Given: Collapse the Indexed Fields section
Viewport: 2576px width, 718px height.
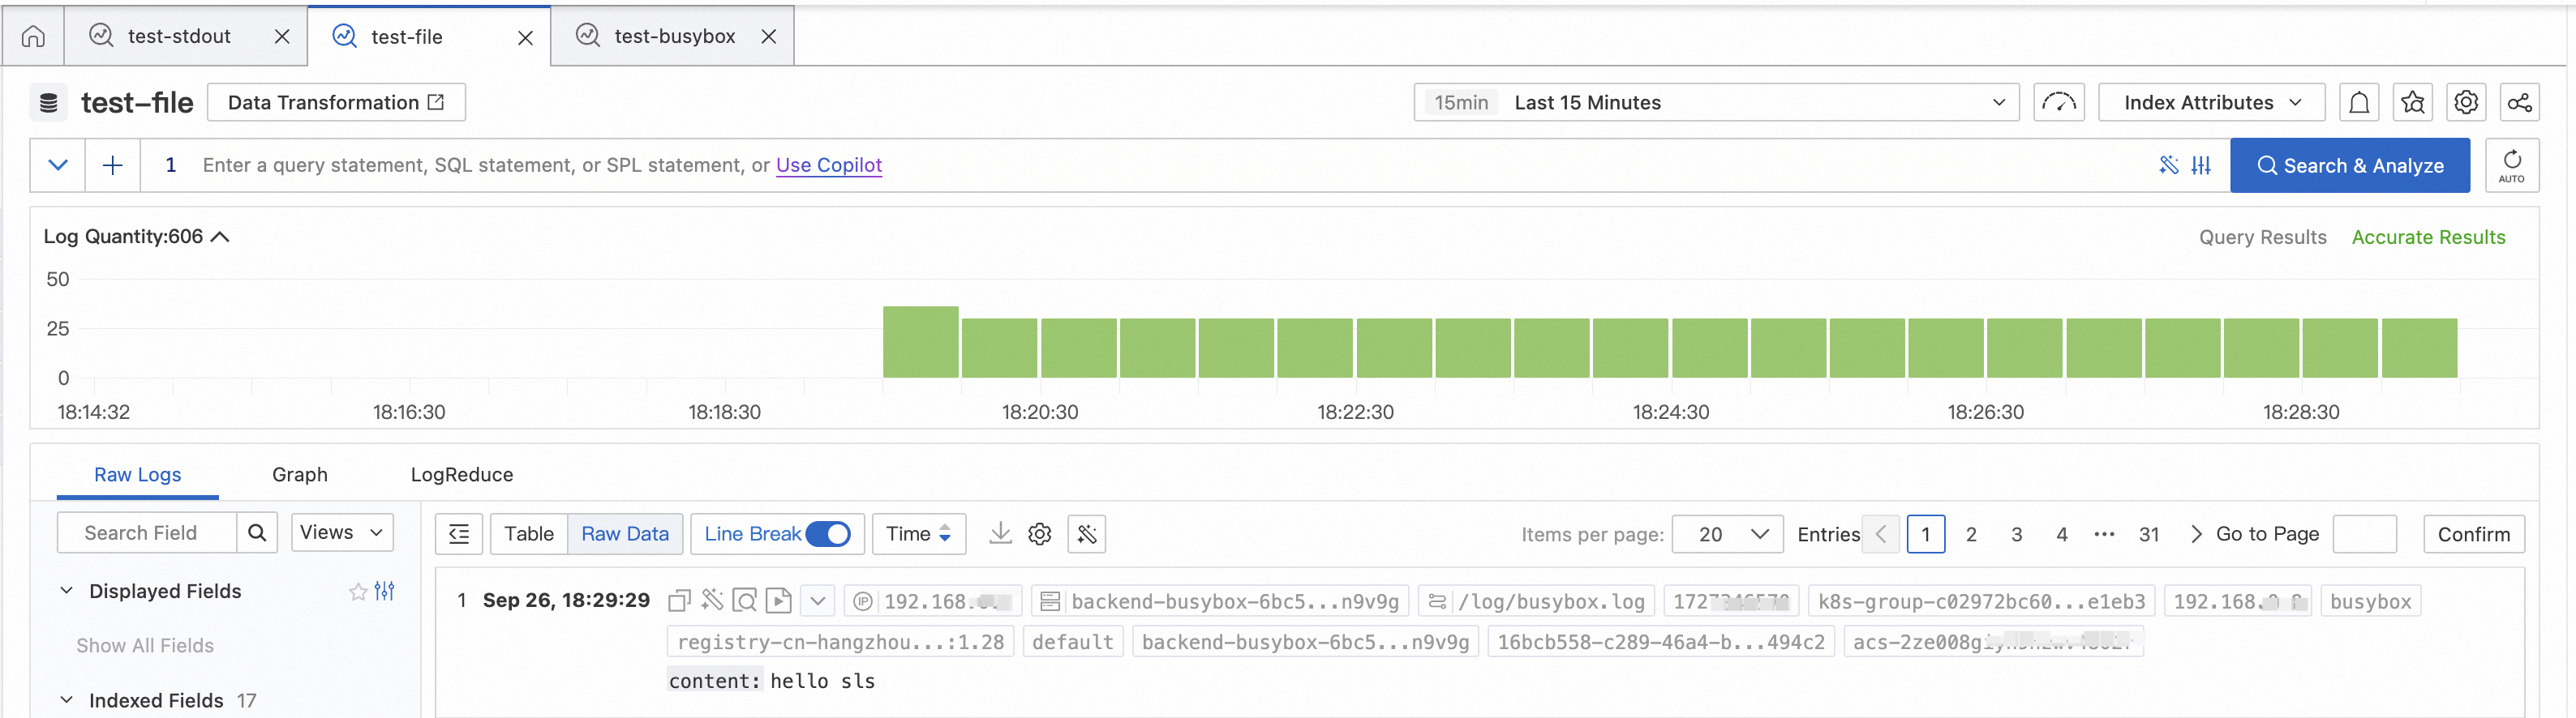Looking at the screenshot, I should (x=67, y=701).
